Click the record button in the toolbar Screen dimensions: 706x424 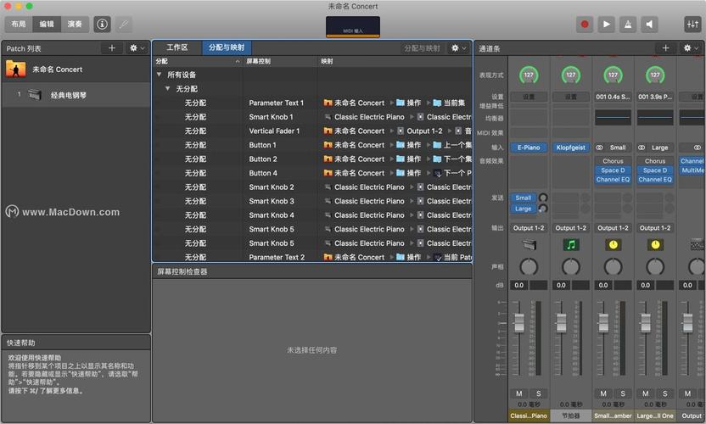point(586,24)
